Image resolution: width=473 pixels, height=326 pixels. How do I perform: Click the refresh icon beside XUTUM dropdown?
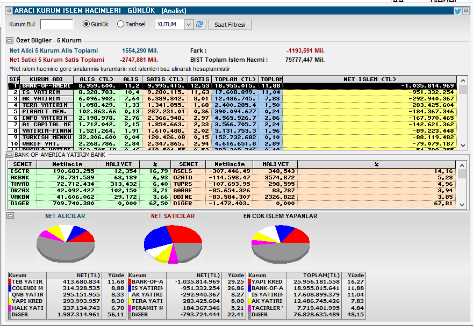[199, 24]
